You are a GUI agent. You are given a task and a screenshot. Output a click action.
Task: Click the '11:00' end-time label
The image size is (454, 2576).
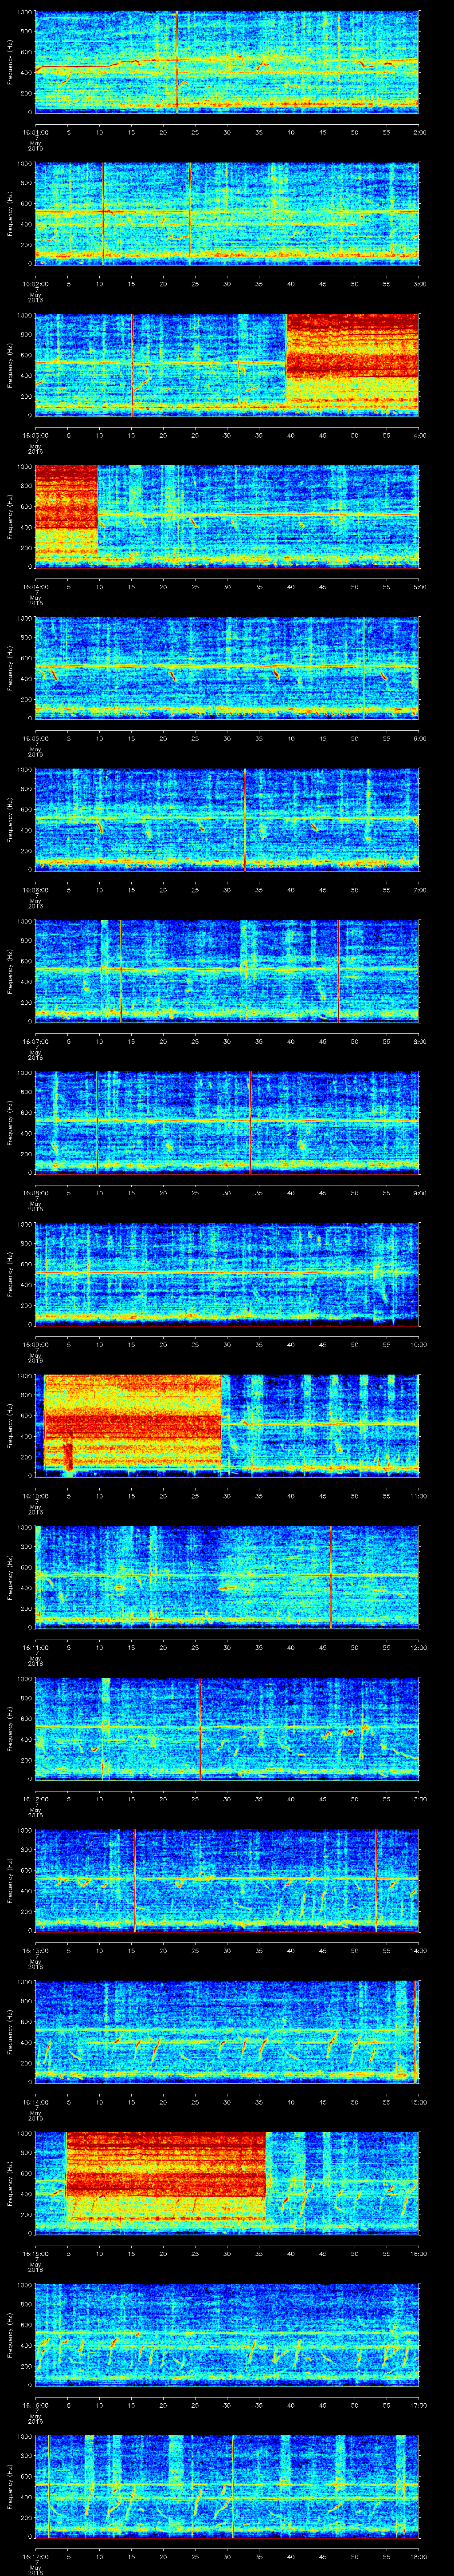pos(419,1496)
